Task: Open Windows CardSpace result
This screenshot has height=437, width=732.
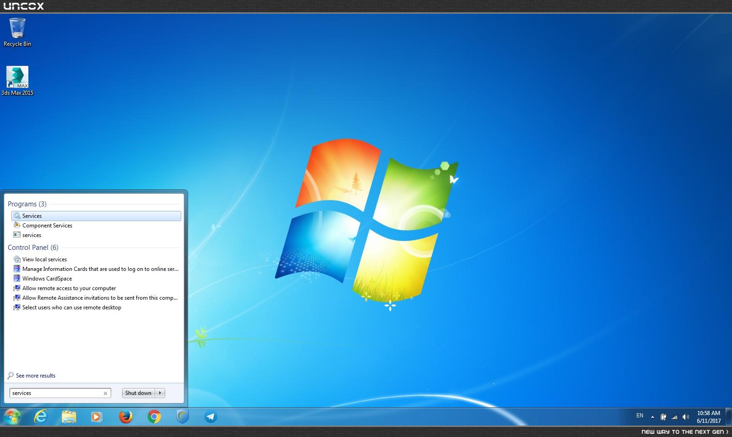Action: pyautogui.click(x=96, y=279)
